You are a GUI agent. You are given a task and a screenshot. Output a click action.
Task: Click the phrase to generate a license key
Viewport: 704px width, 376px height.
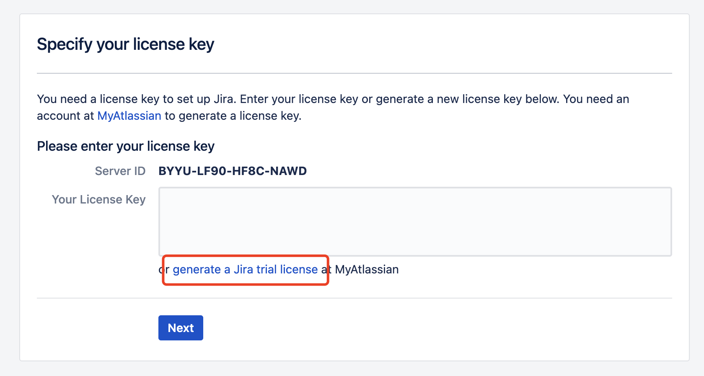(x=233, y=116)
